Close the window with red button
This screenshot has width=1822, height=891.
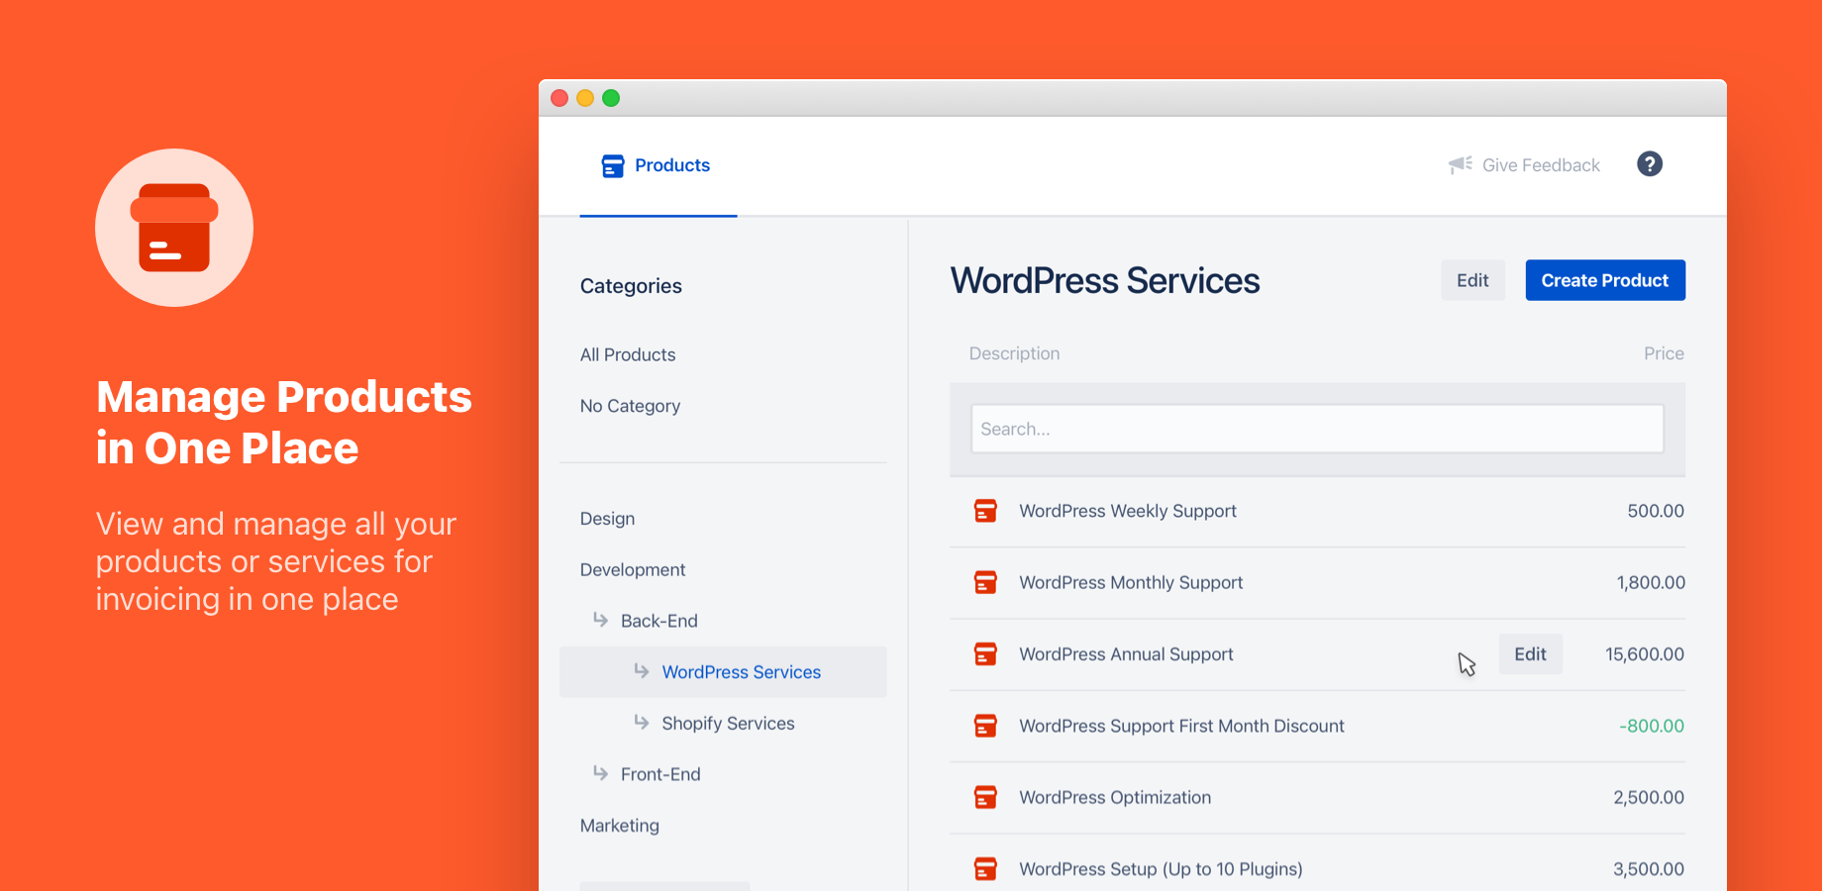coord(559,98)
